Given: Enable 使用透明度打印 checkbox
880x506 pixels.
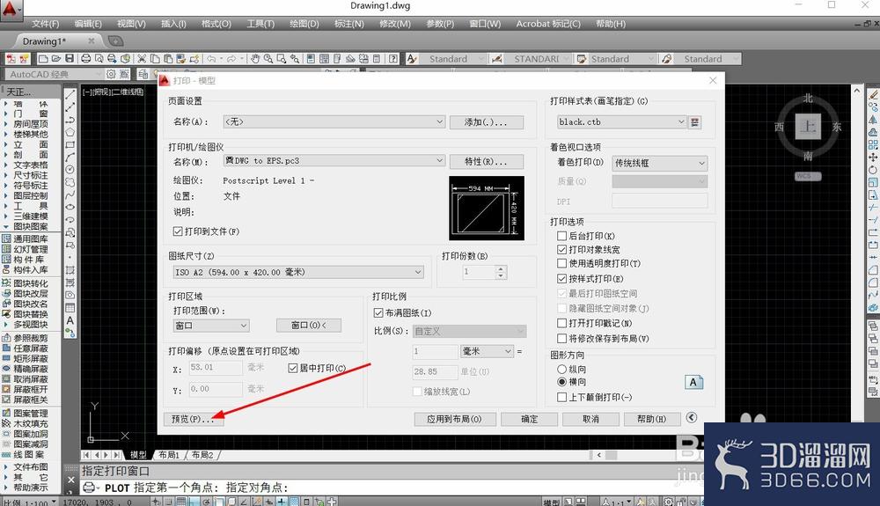Looking at the screenshot, I should click(x=561, y=263).
